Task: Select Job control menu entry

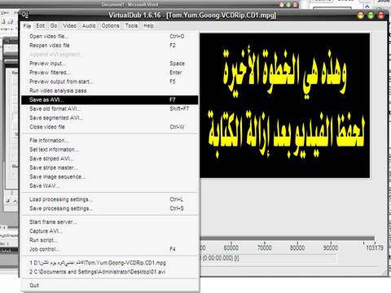Action: pyautogui.click(x=110, y=249)
